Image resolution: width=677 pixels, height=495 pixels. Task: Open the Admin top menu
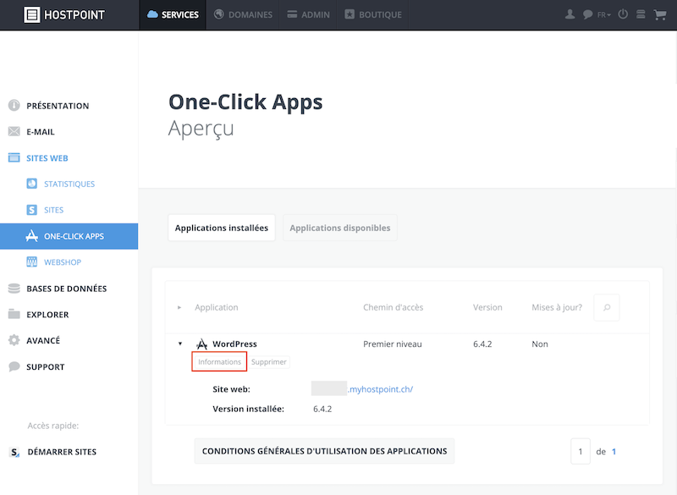click(308, 14)
